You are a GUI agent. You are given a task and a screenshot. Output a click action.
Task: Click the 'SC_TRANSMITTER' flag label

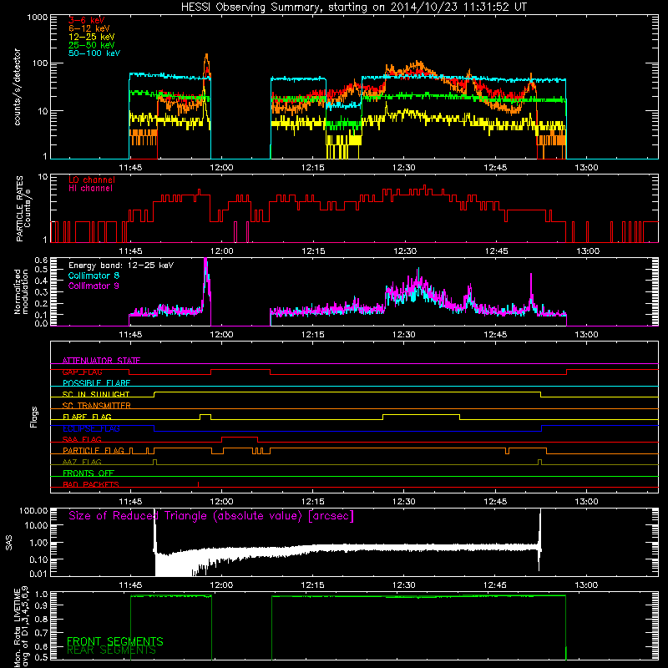(x=97, y=406)
